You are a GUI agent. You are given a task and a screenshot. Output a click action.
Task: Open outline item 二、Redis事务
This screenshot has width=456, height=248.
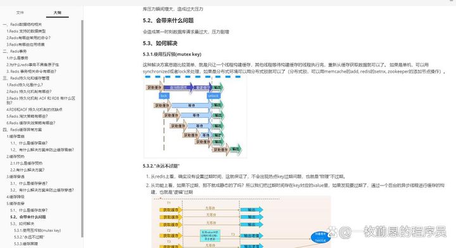(15, 51)
